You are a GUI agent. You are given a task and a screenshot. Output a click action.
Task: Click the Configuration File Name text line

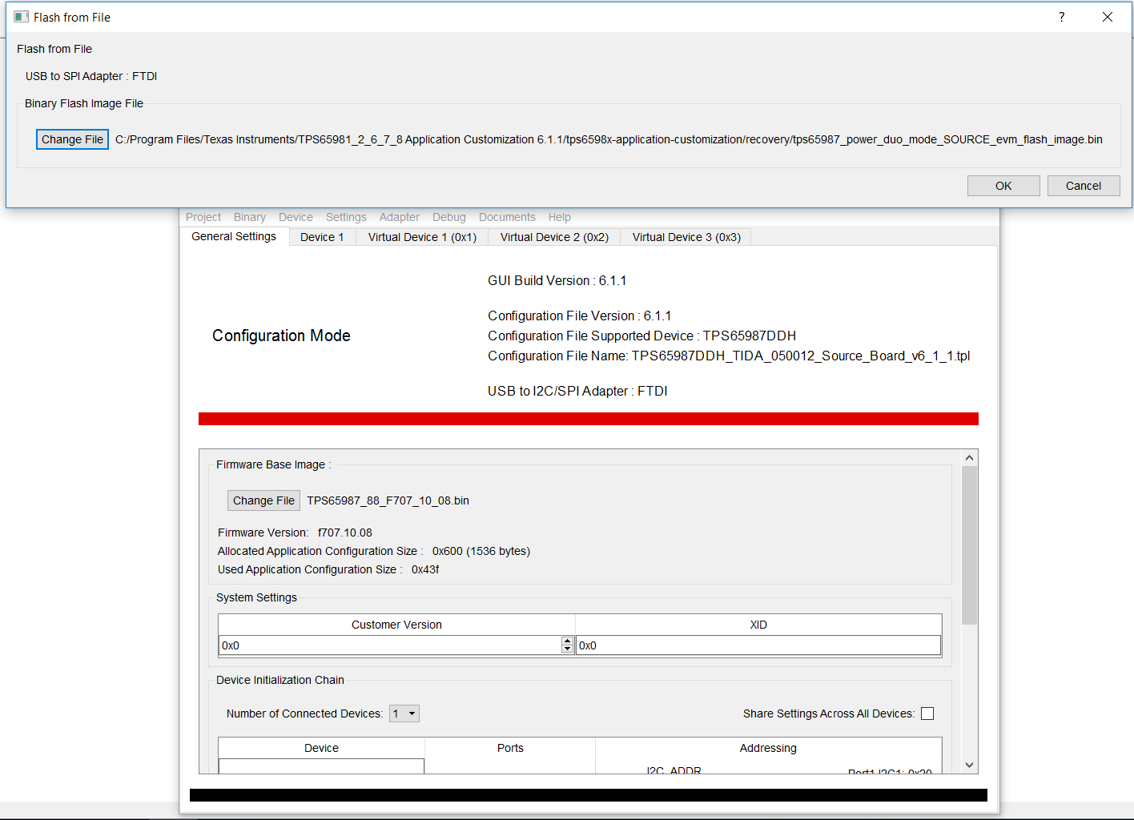pos(729,356)
